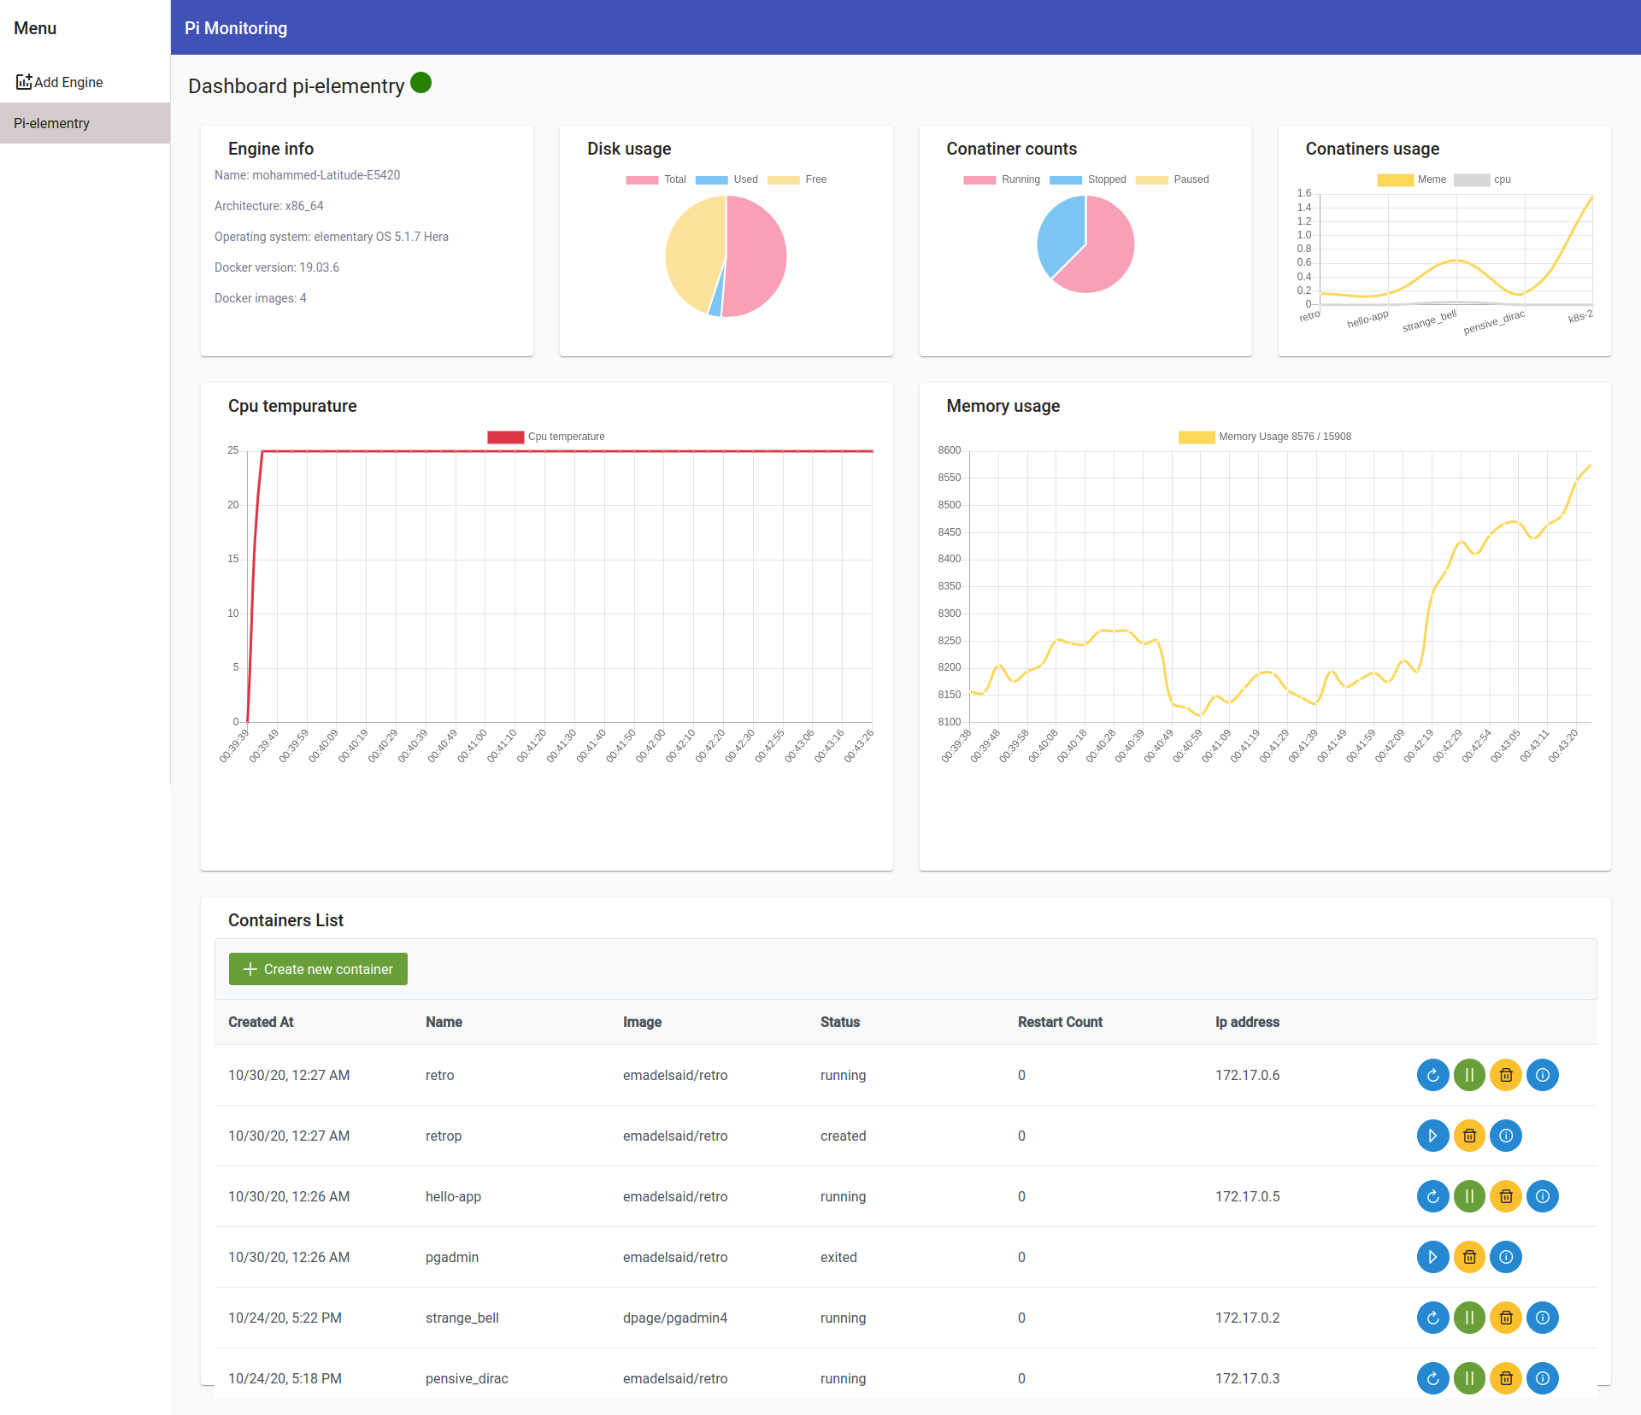Click Architecture: x86_64 text
The image size is (1641, 1415).
(x=268, y=206)
